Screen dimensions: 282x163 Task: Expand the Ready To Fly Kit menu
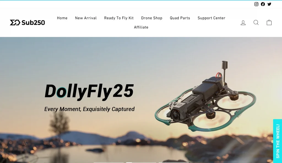119,18
